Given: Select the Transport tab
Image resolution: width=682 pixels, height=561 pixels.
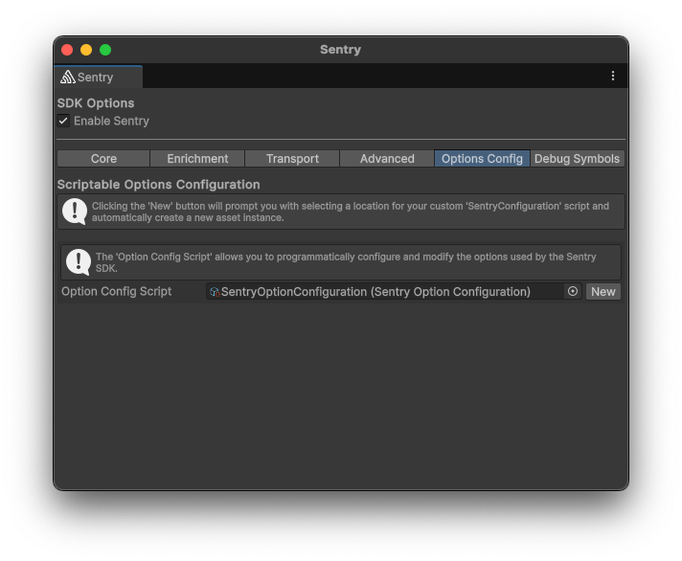Looking at the screenshot, I should 292,159.
